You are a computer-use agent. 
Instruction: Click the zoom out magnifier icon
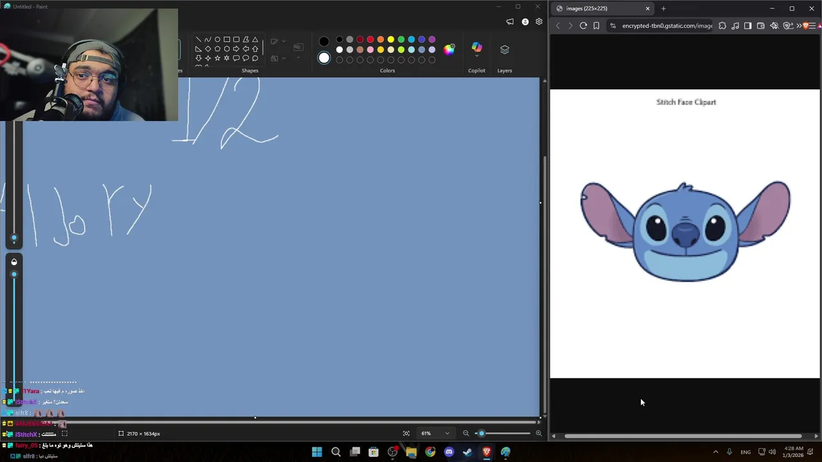tap(466, 433)
